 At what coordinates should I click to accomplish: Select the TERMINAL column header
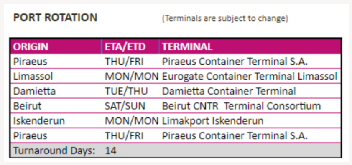coord(250,47)
